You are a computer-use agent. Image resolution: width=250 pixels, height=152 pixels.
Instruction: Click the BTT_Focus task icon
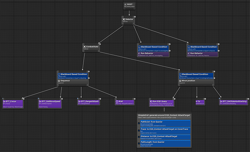[5, 101]
